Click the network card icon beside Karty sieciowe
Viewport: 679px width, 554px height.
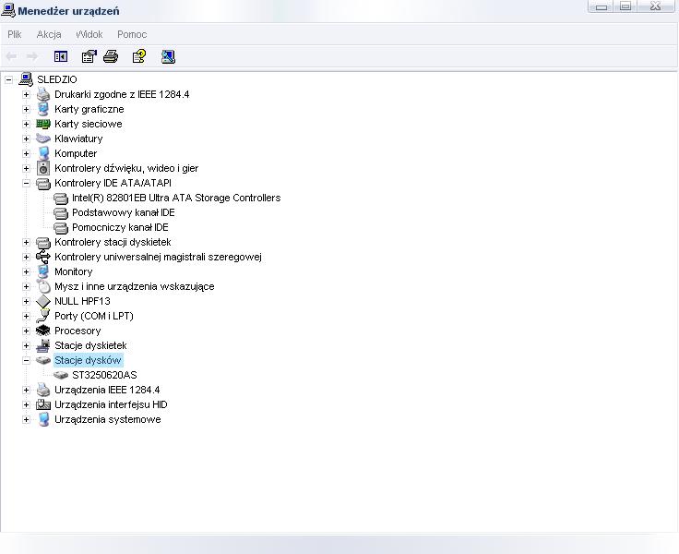click(43, 124)
